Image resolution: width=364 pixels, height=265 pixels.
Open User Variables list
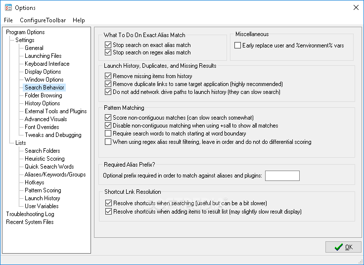click(42, 206)
